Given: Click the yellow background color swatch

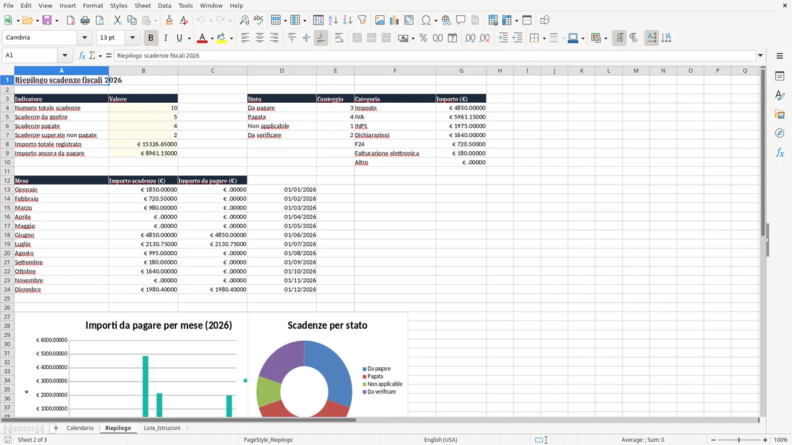Looking at the screenshot, I should click(x=222, y=38).
